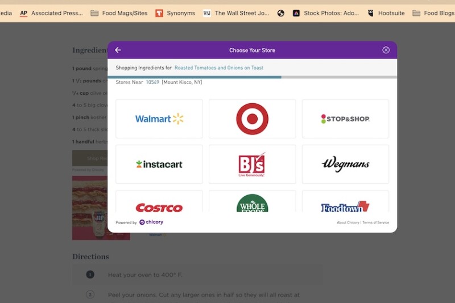Select the Foodtown store card

click(345, 201)
